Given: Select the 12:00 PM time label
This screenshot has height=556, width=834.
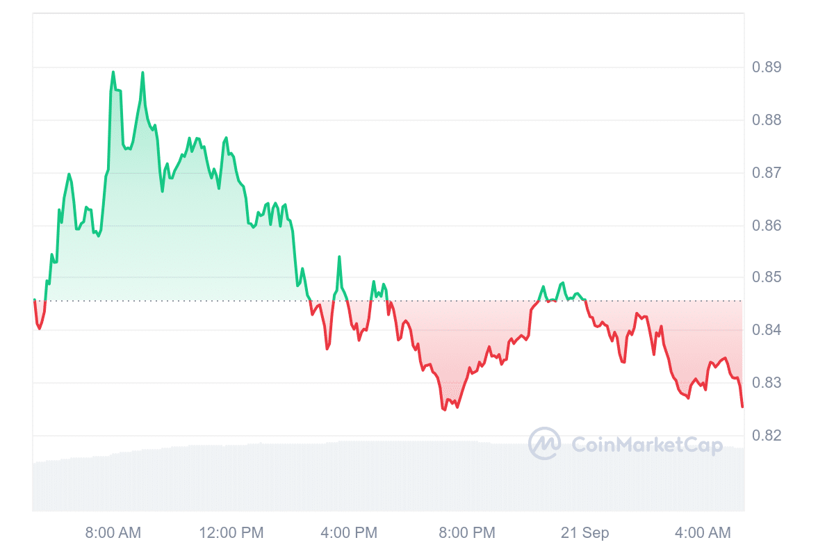Looking at the screenshot, I should (x=231, y=533).
